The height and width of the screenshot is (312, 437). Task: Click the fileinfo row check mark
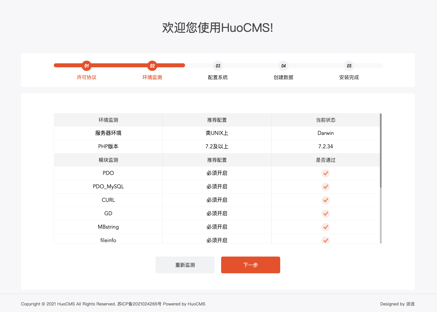pyautogui.click(x=325, y=240)
